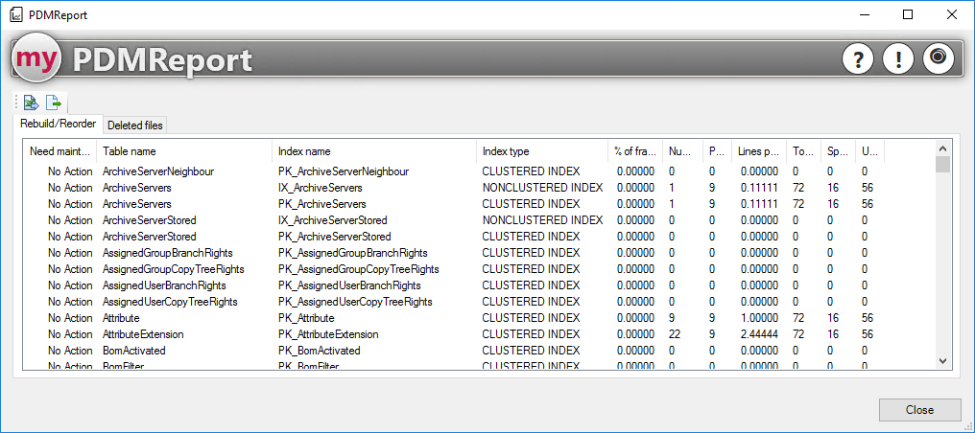Select the Rebuild/Reorder tab
The height and width of the screenshot is (433, 975).
coord(58,125)
